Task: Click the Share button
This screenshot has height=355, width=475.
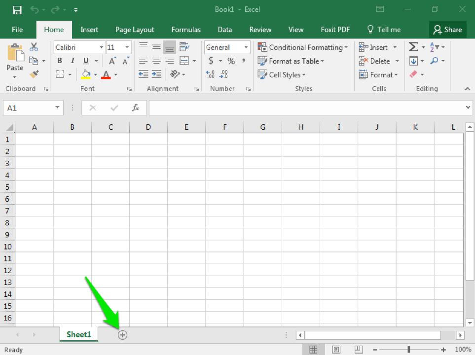Action: point(447,30)
